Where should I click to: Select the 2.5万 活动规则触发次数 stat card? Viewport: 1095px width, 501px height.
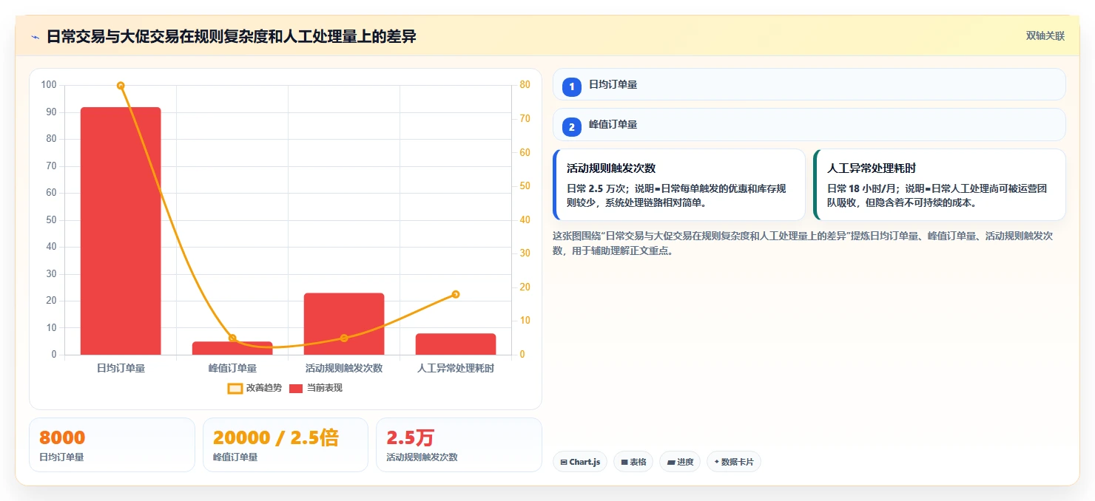pyautogui.click(x=459, y=445)
